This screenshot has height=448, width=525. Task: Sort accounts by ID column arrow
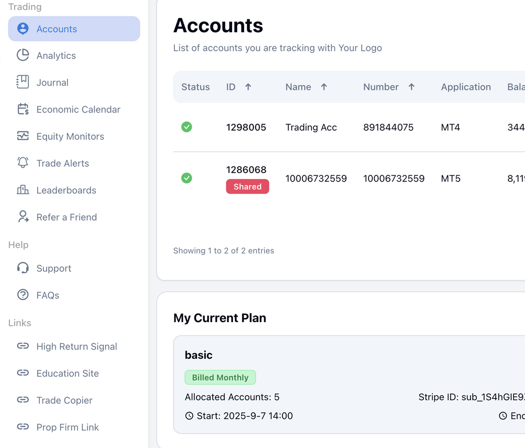coord(248,87)
